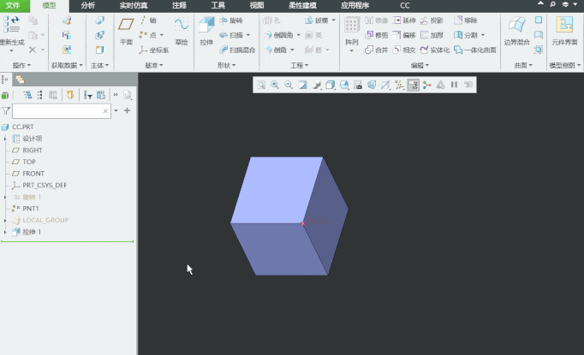Select the 合并 (Merge) tool

[x=377, y=50]
